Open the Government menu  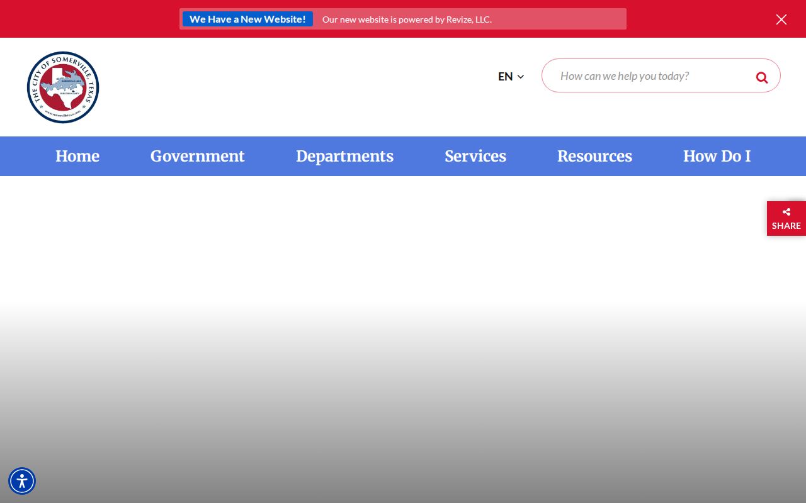(x=198, y=157)
